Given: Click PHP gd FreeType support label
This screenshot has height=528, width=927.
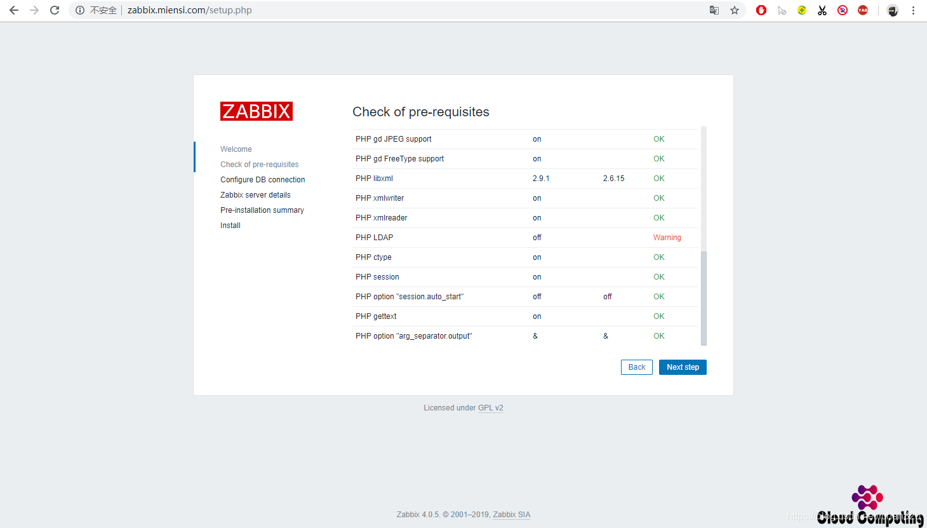Looking at the screenshot, I should click(x=400, y=159).
